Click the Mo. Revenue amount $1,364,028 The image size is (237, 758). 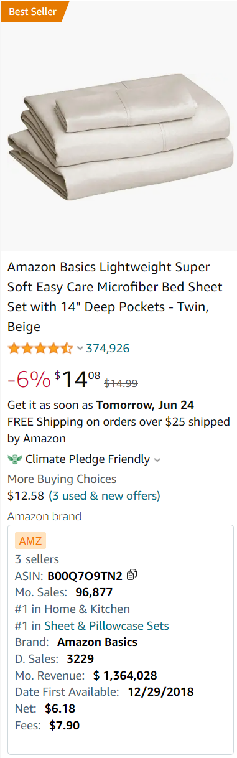pyautogui.click(x=125, y=675)
